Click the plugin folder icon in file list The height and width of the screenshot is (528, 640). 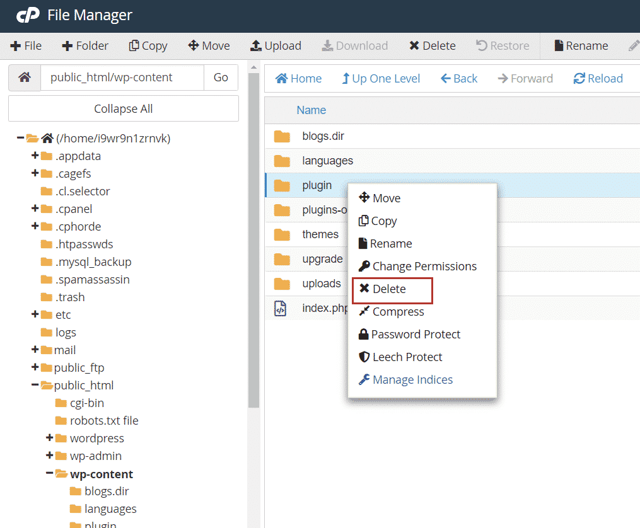click(282, 185)
